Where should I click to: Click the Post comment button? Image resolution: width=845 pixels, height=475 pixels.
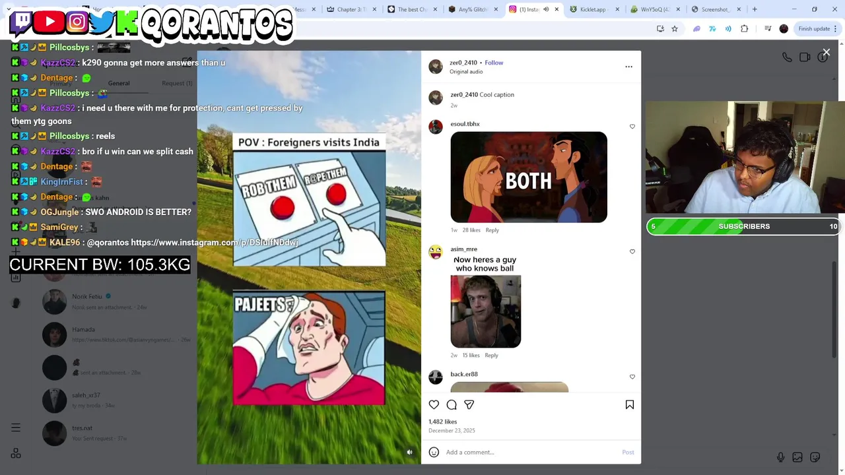(628, 452)
